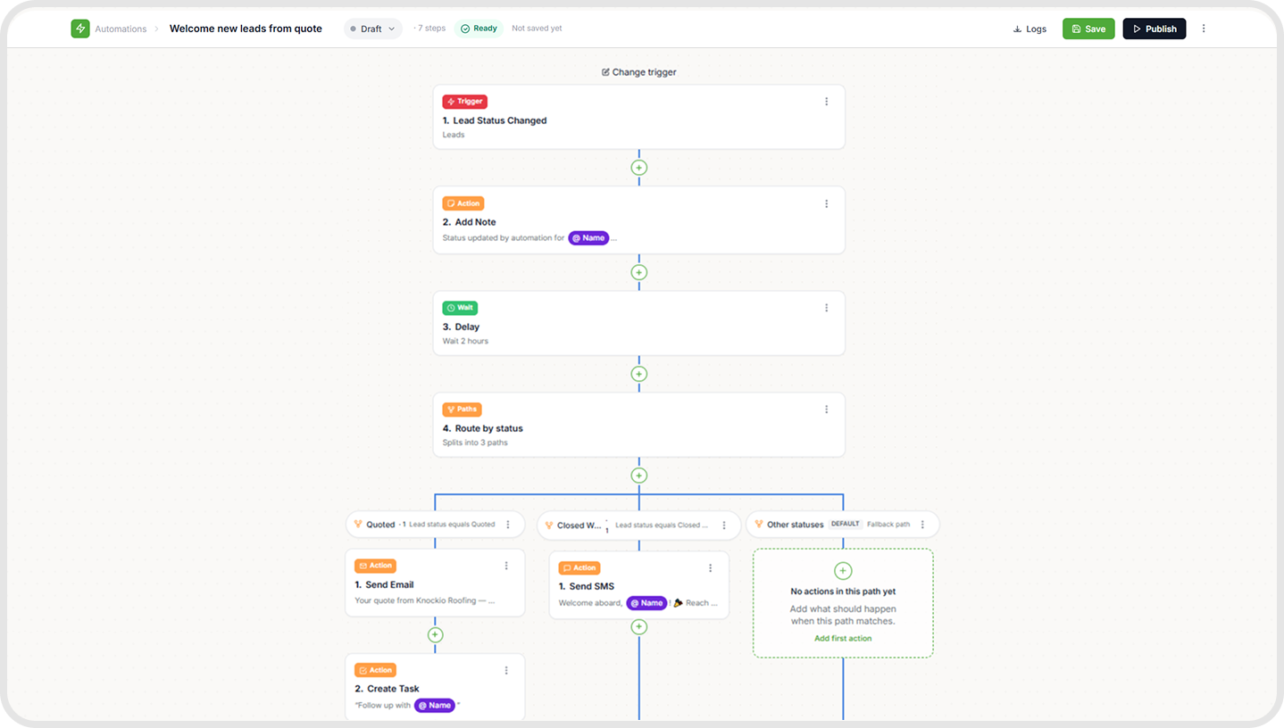Open the Lead Status Changed step menu

point(827,102)
